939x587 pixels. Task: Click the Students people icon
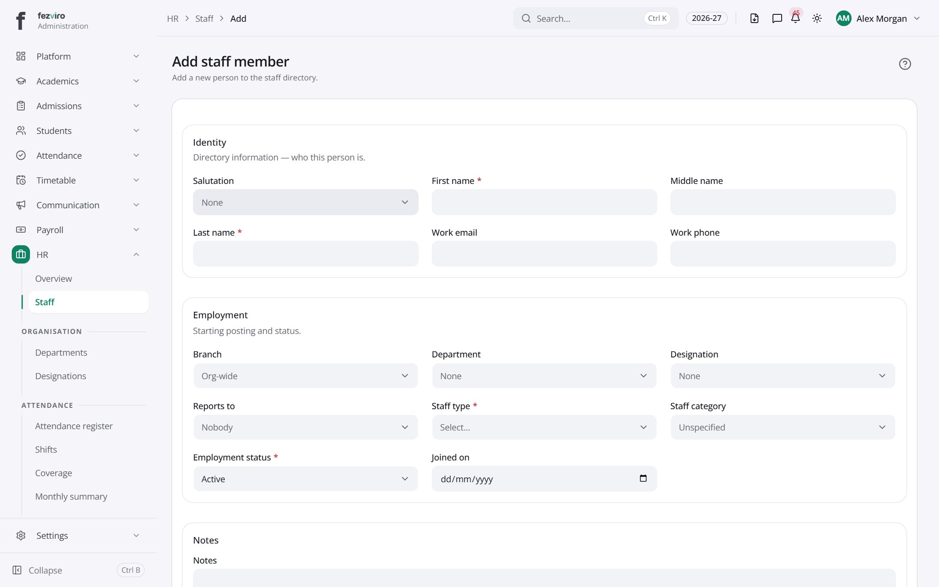pos(21,130)
